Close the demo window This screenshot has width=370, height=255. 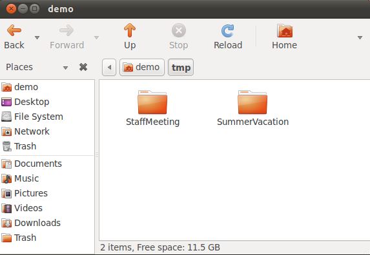[x=11, y=9]
